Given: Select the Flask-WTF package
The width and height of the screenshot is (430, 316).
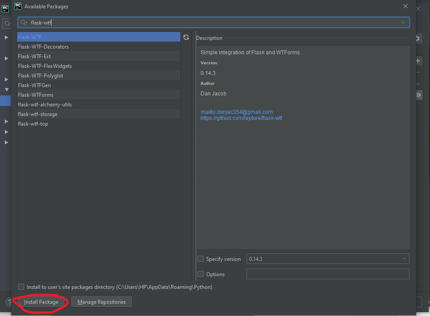Looking at the screenshot, I should point(99,37).
